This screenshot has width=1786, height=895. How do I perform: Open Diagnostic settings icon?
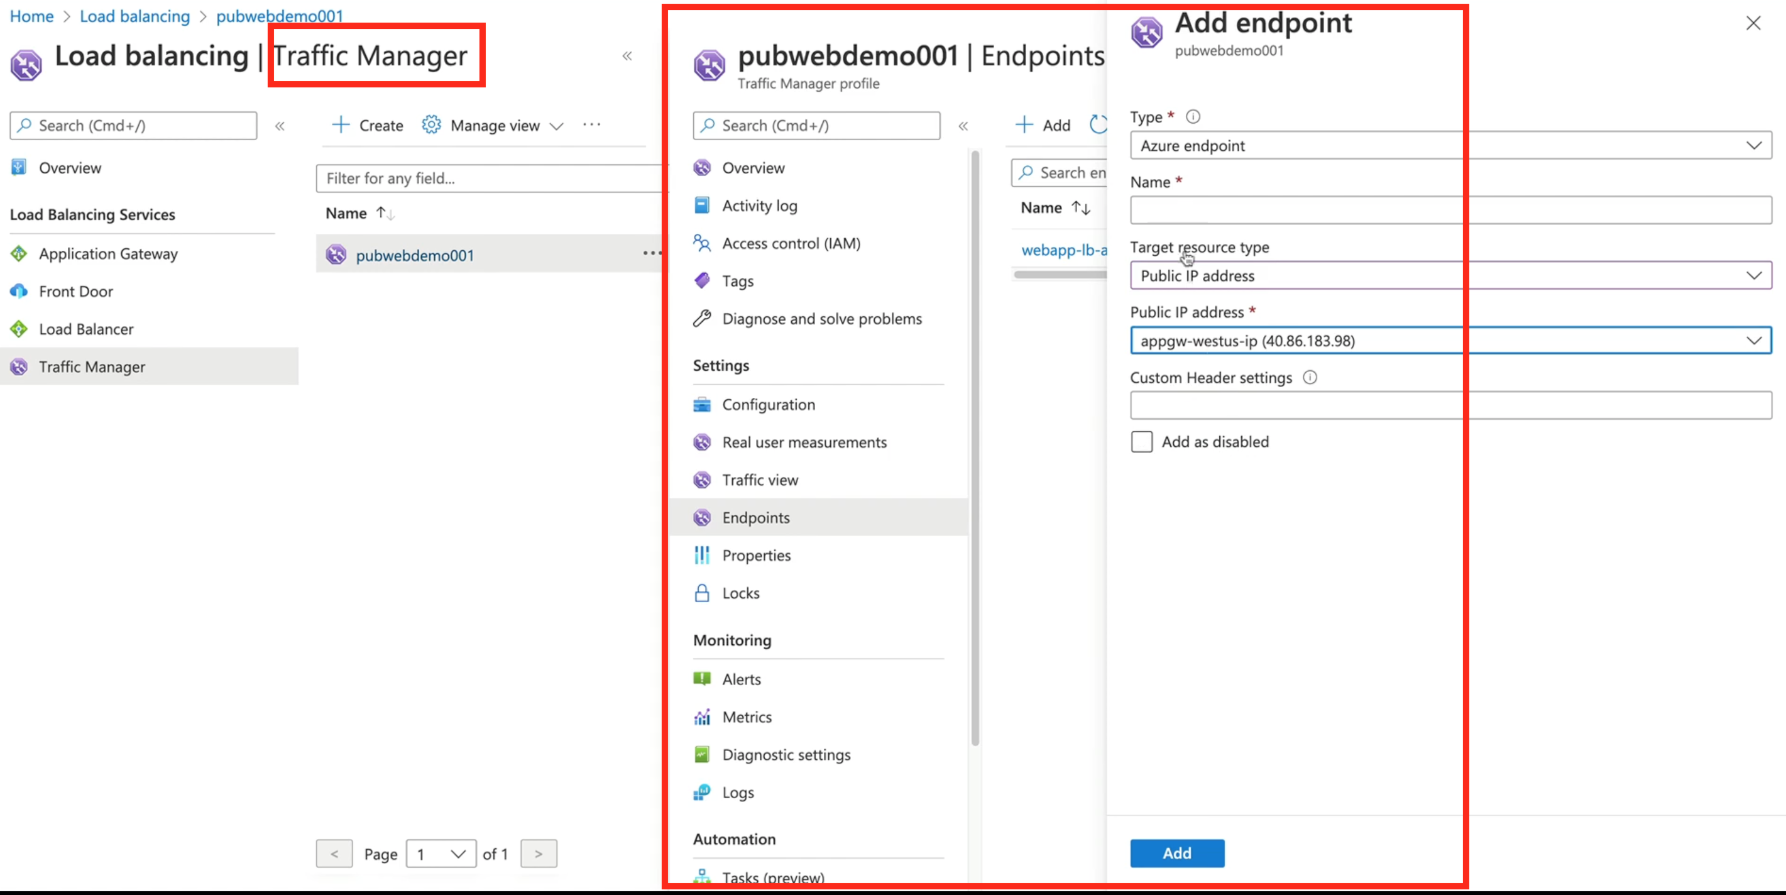point(701,754)
